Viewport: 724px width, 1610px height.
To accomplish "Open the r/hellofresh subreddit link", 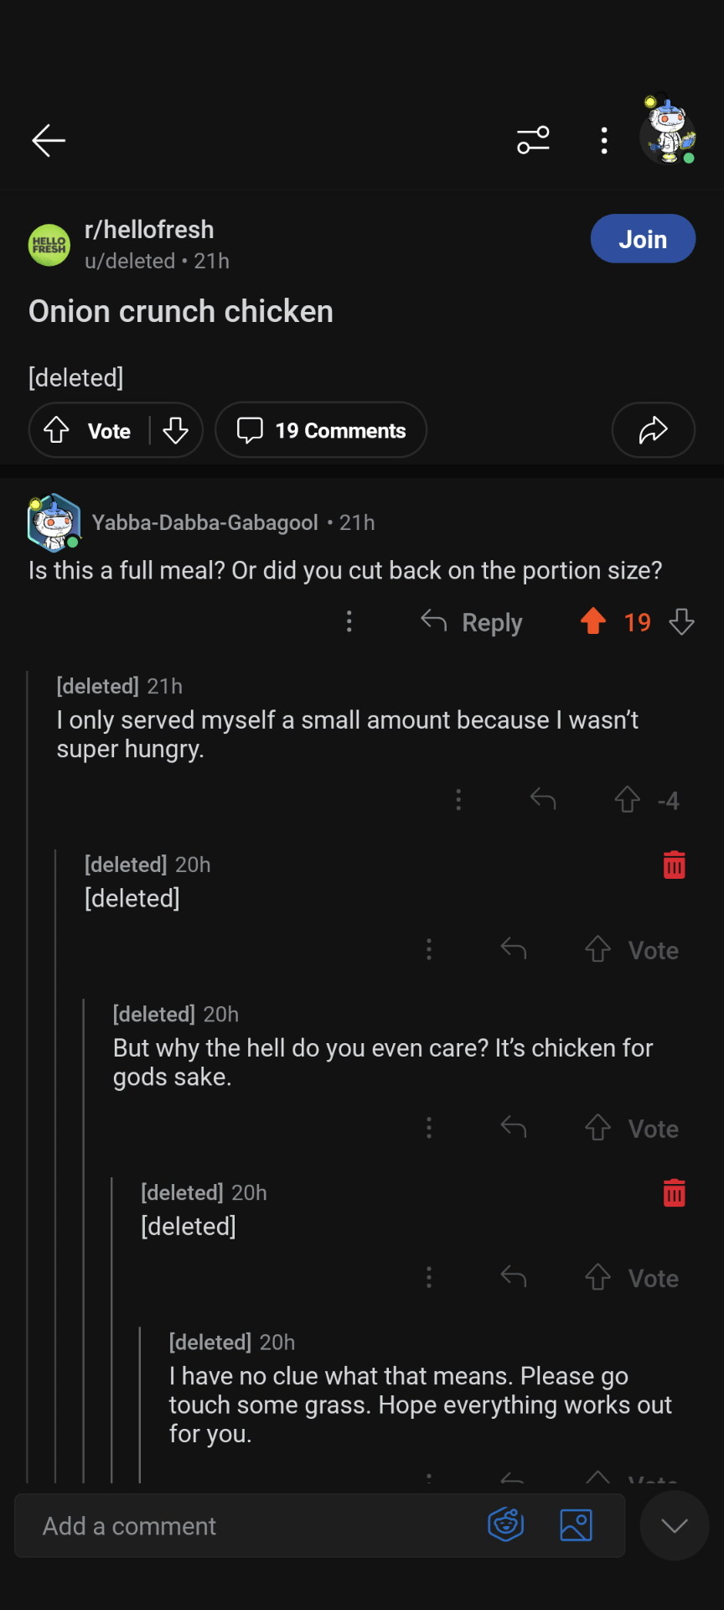I will (x=149, y=230).
